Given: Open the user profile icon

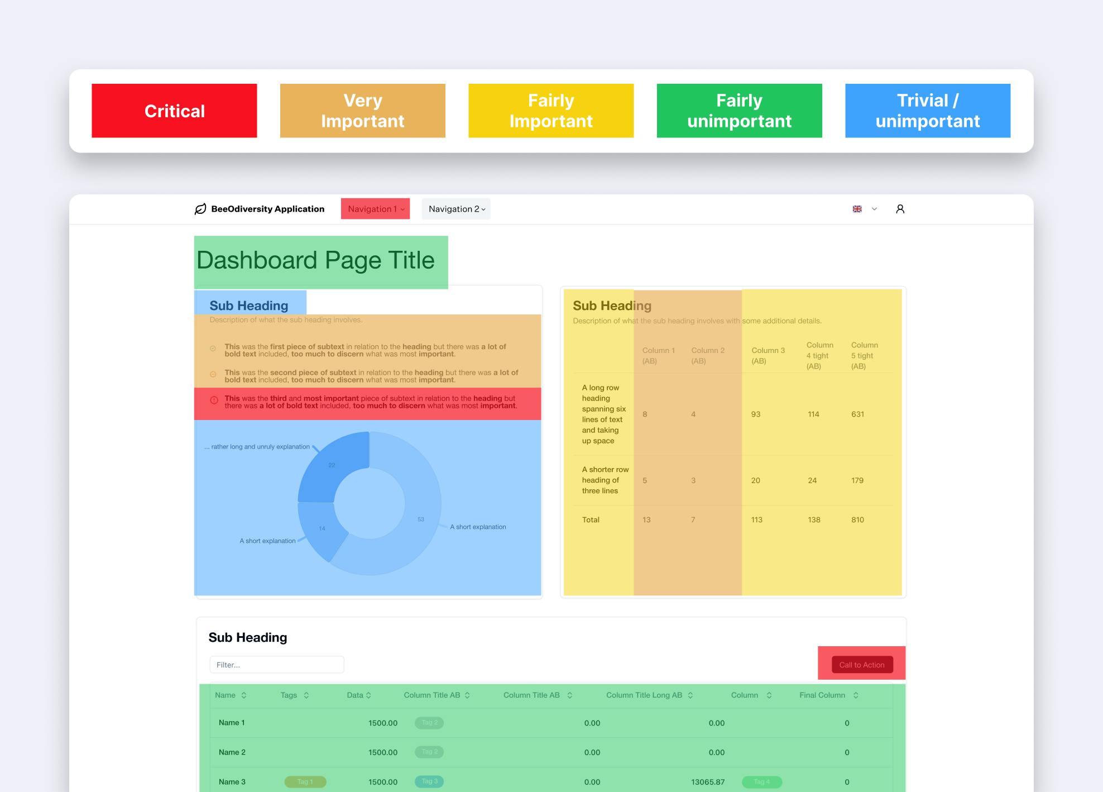Looking at the screenshot, I should coord(900,209).
